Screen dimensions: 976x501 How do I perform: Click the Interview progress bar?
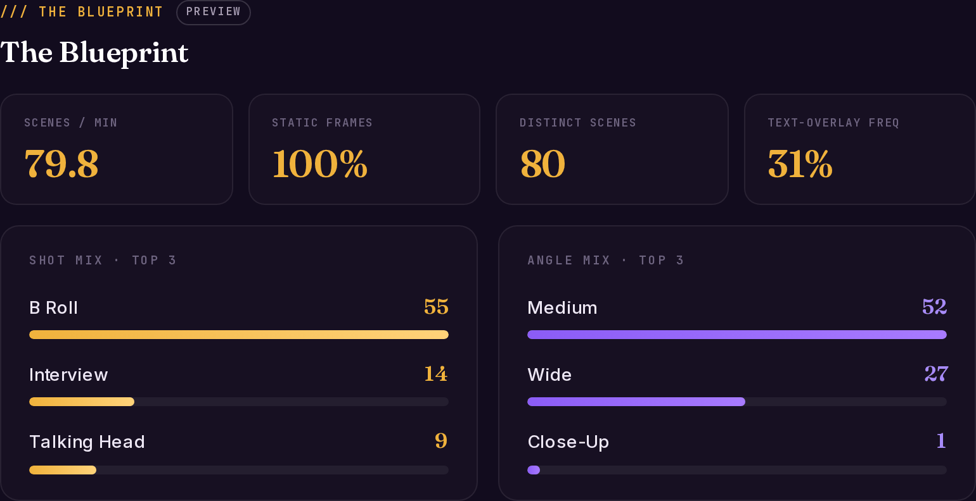tap(239, 402)
